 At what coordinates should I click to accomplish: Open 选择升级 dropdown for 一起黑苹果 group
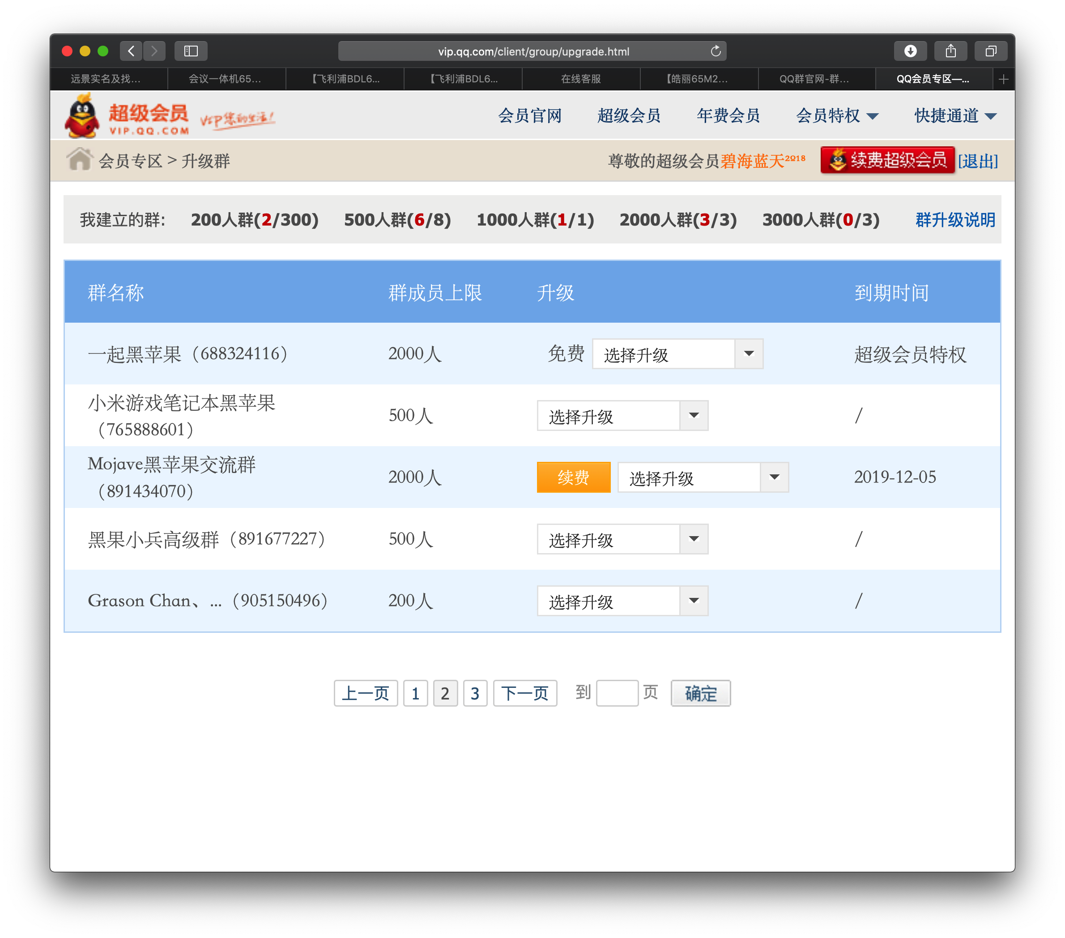[677, 354]
